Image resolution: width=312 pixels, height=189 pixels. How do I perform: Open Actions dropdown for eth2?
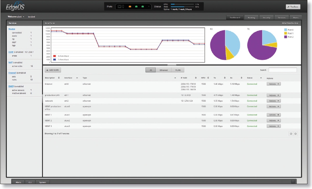(274, 101)
